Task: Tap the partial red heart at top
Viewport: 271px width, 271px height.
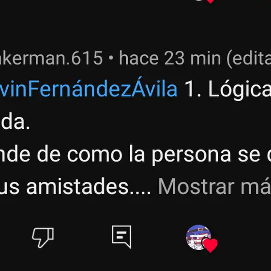Action: pos(210,1)
